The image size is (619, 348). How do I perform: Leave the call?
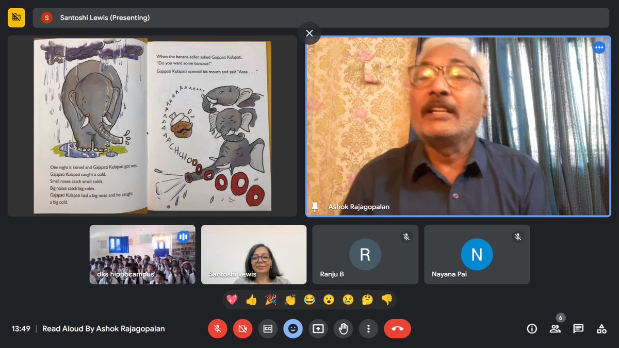pyautogui.click(x=397, y=328)
